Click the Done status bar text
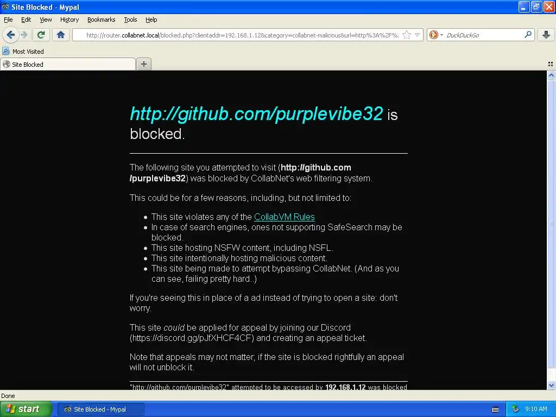This screenshot has width=556, height=417. click(8, 396)
